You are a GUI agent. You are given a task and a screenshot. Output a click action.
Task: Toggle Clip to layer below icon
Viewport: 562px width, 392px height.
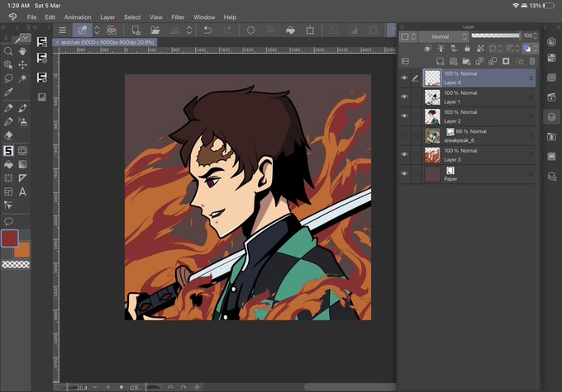(427, 49)
